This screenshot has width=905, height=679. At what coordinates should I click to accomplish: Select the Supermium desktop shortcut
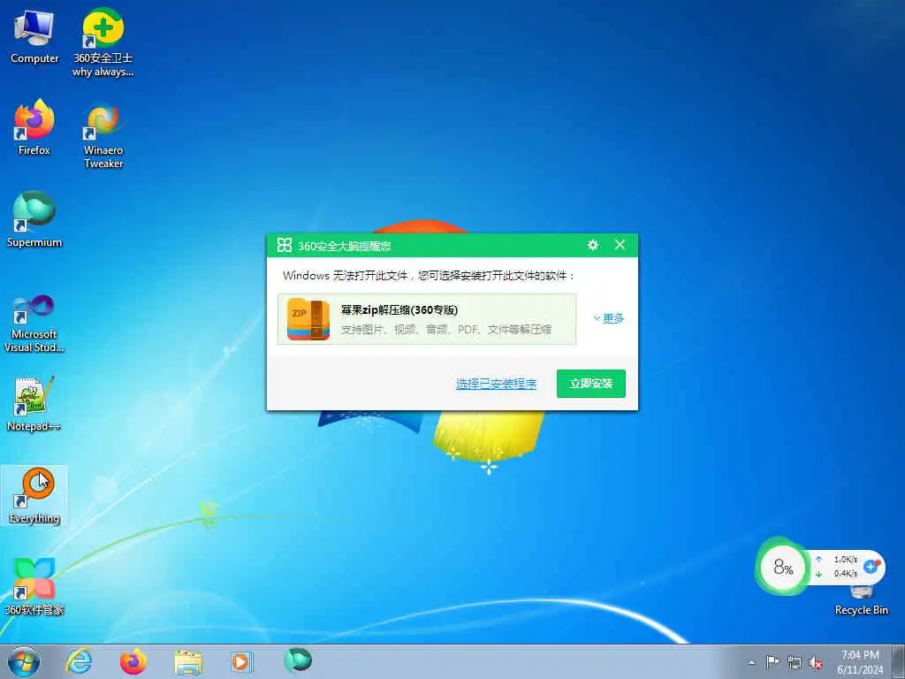pyautogui.click(x=34, y=220)
